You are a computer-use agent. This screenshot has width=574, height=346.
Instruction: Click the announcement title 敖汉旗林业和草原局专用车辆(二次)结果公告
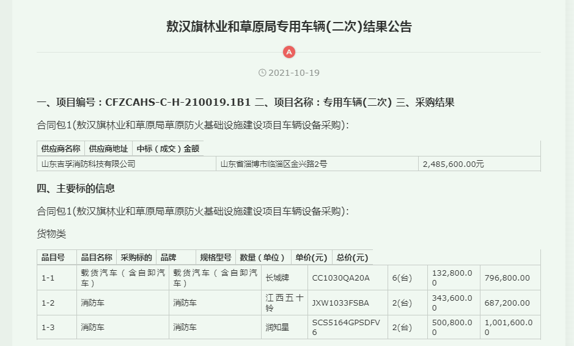point(289,27)
